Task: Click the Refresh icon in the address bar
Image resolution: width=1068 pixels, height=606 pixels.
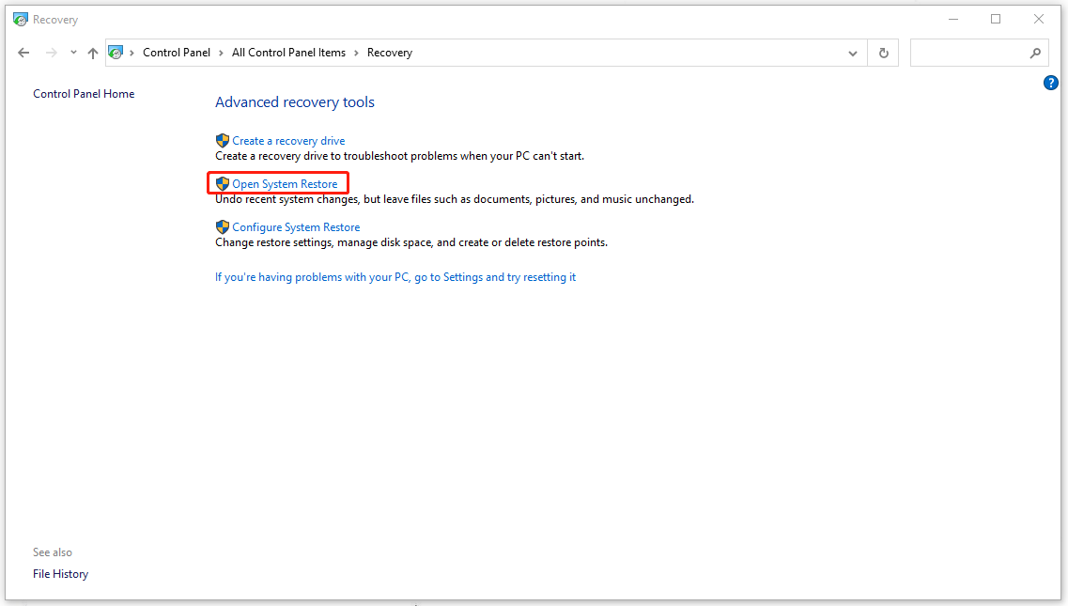Action: (883, 53)
